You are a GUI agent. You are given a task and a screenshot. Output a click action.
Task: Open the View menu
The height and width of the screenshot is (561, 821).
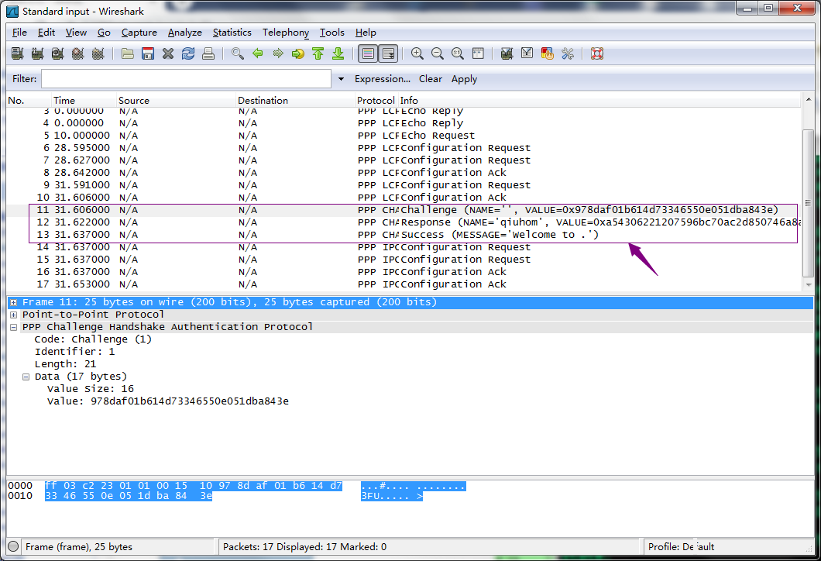point(76,33)
